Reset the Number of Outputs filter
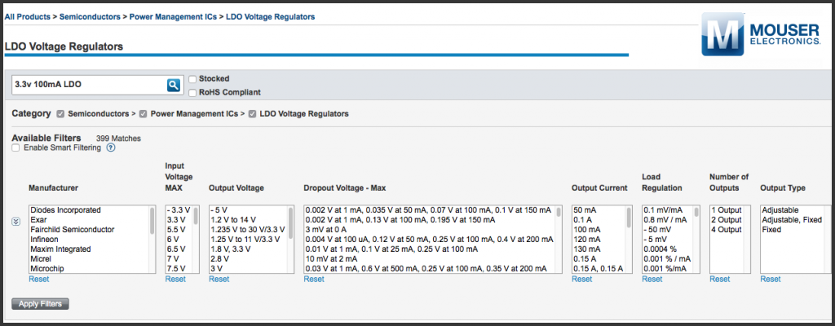Viewport: 835px width, 326px height. click(x=720, y=279)
